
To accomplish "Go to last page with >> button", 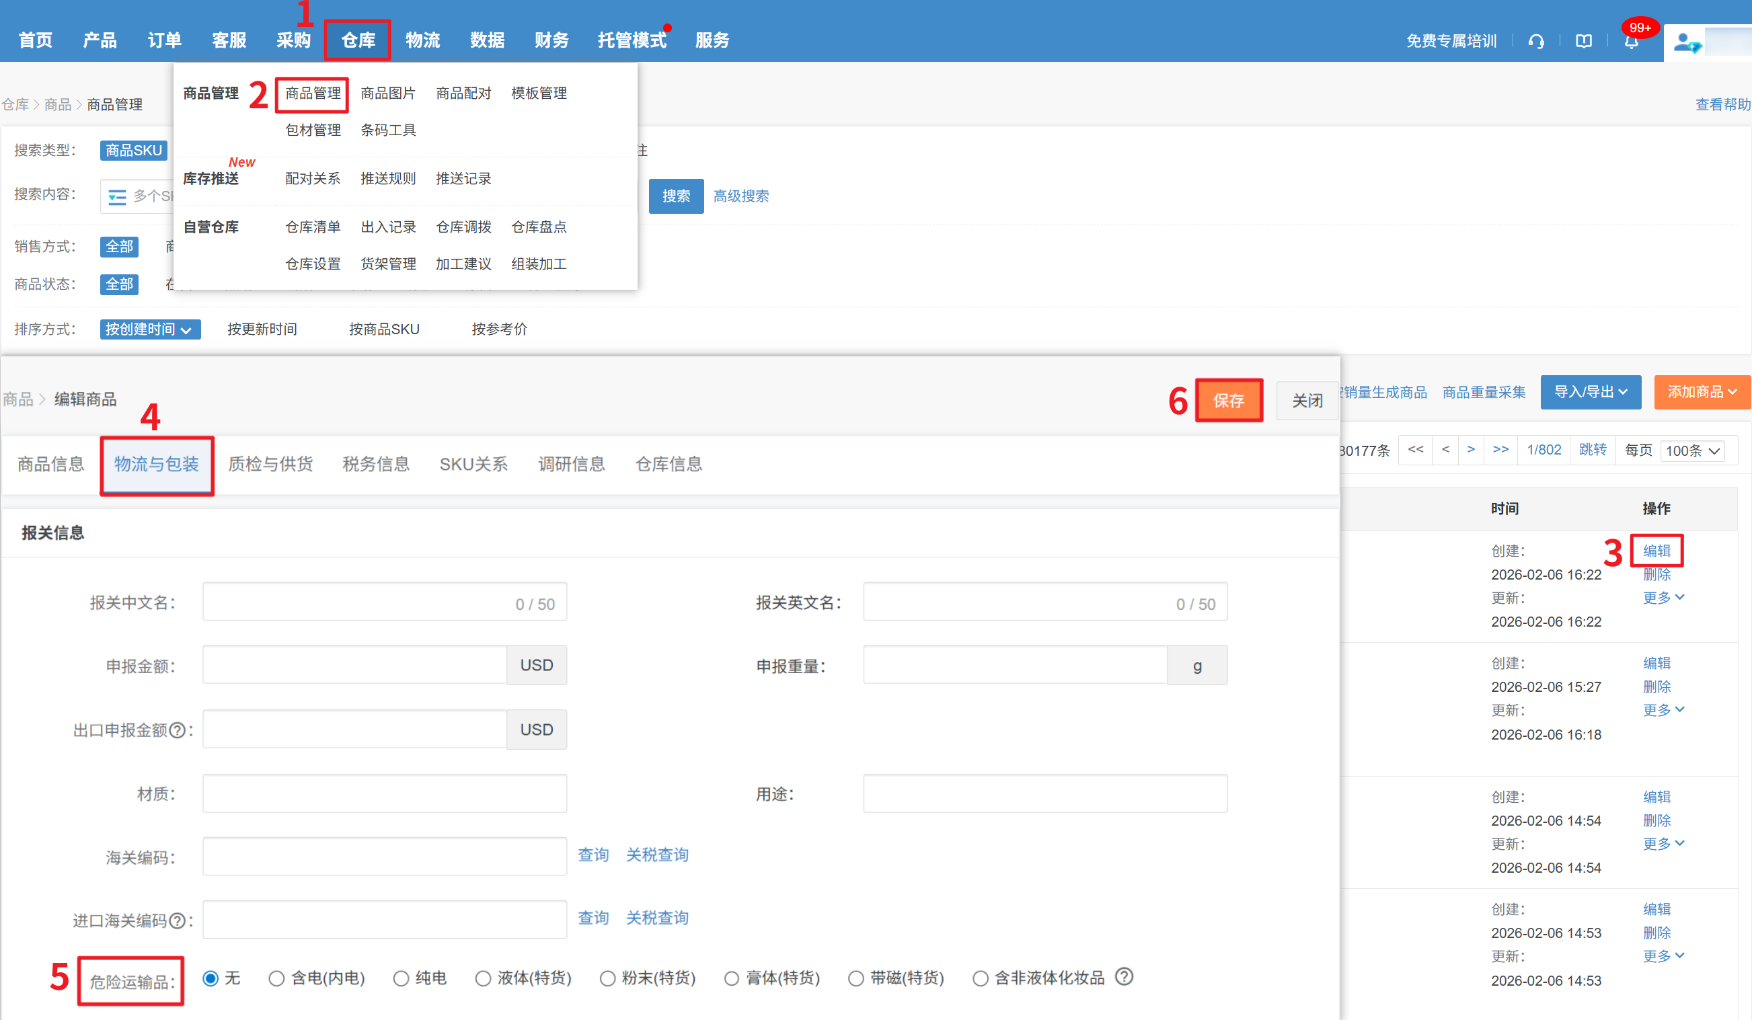I will [x=1500, y=449].
